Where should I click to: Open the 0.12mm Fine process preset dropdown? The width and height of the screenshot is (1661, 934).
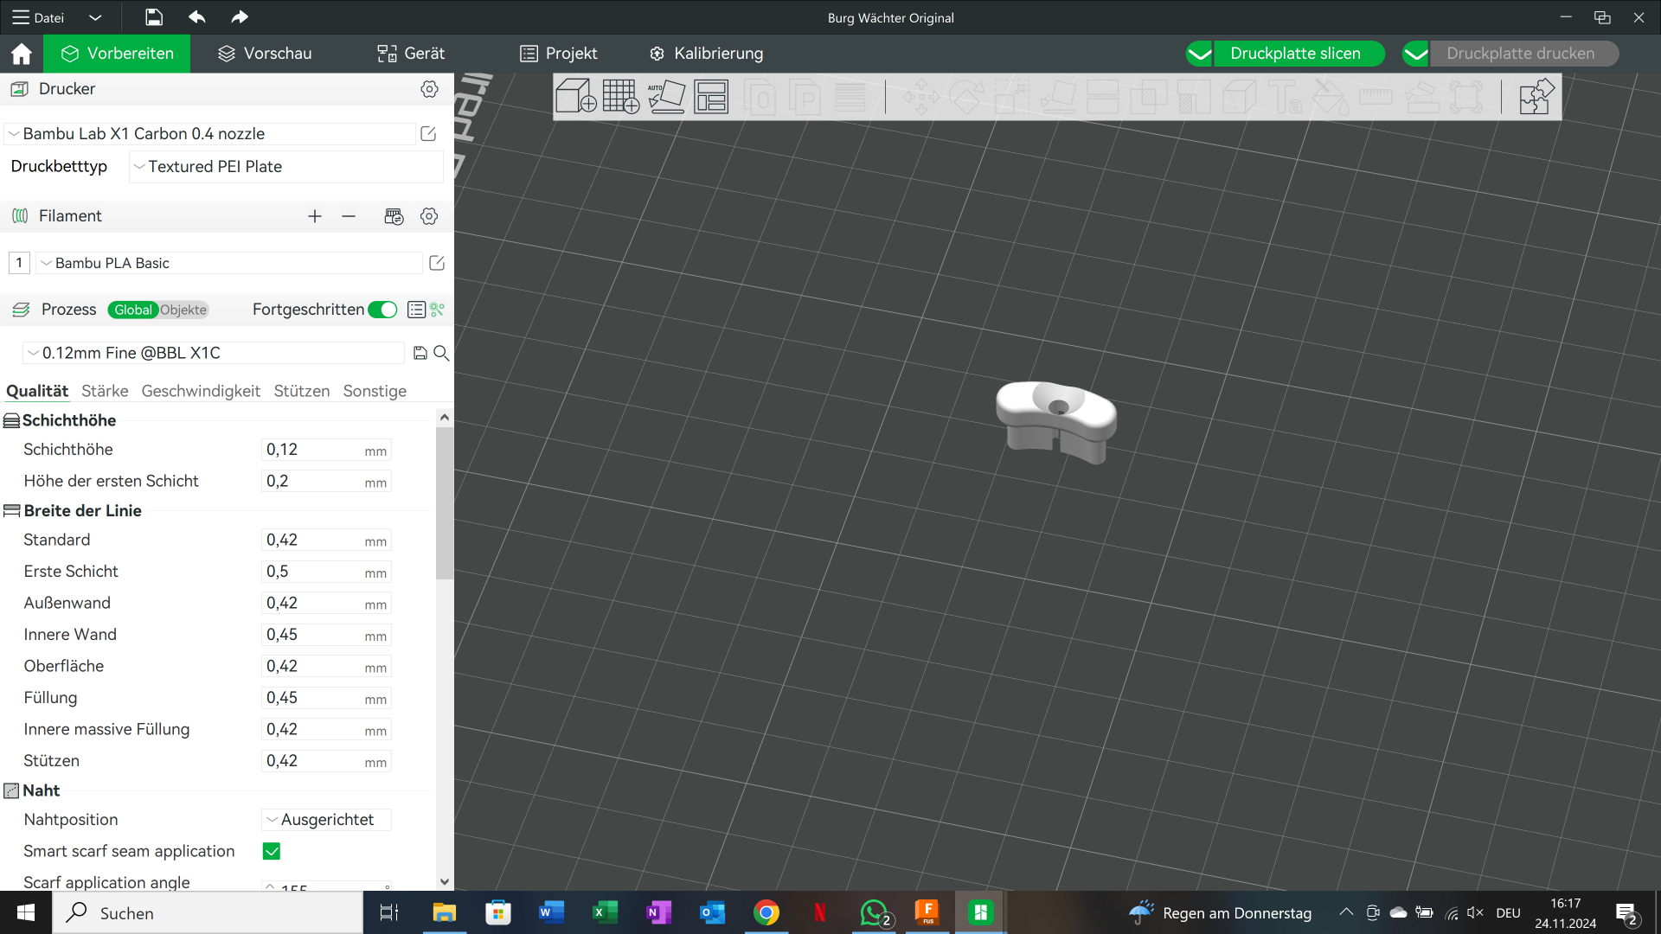coord(214,353)
